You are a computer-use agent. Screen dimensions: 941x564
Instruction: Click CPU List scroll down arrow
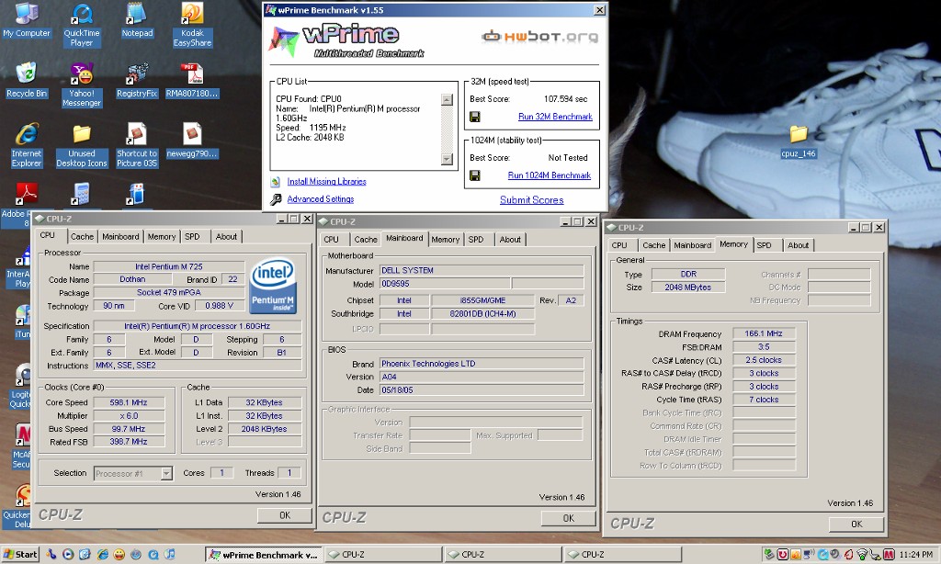point(447,159)
